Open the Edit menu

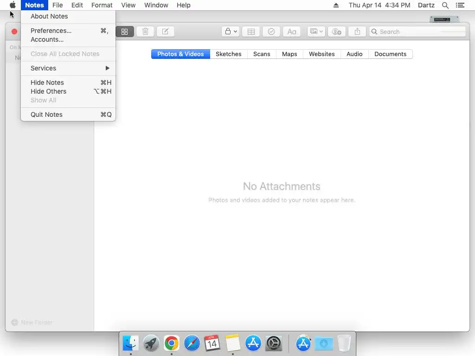point(77,5)
